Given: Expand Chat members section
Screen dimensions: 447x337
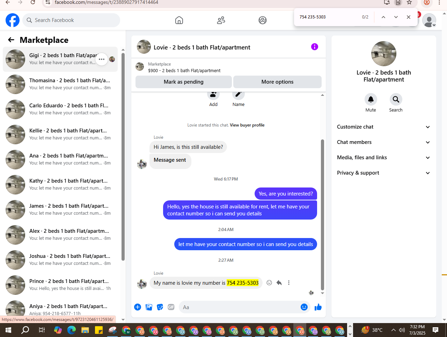Looking at the screenshot, I should click(x=383, y=142).
